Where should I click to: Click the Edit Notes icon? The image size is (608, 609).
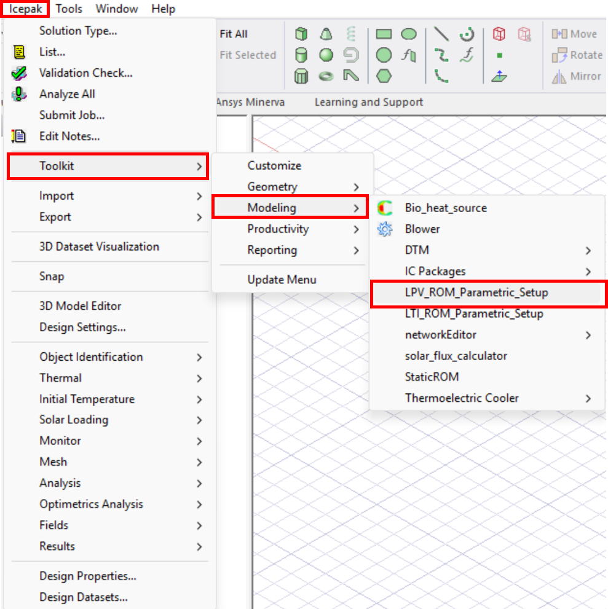pos(19,136)
